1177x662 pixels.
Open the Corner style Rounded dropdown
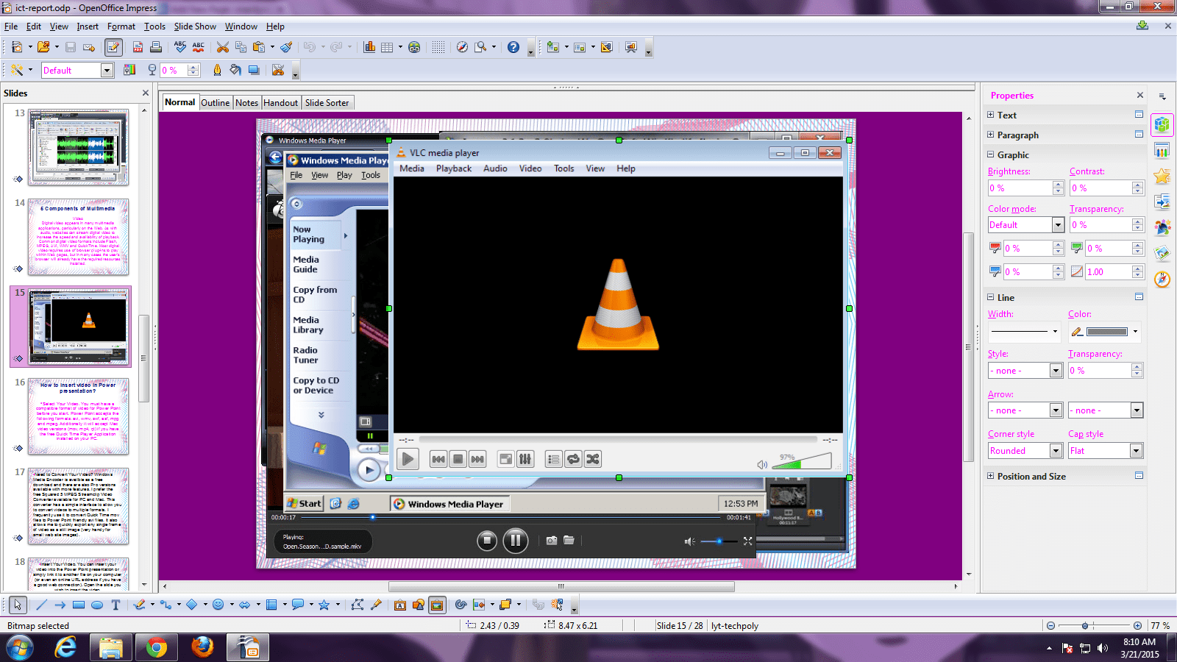pos(1056,451)
